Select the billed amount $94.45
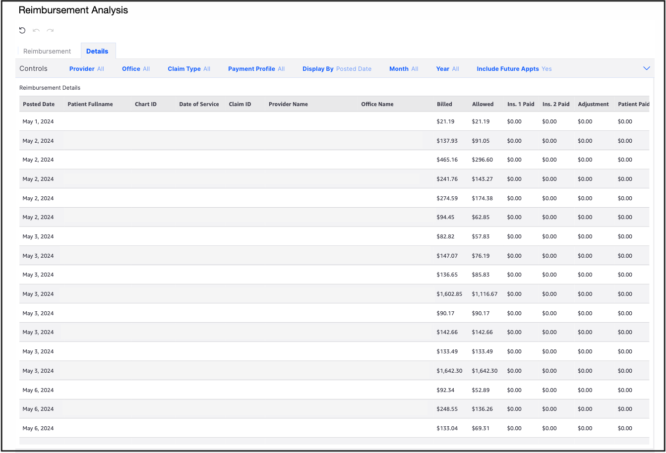666x453 pixels. tap(445, 217)
